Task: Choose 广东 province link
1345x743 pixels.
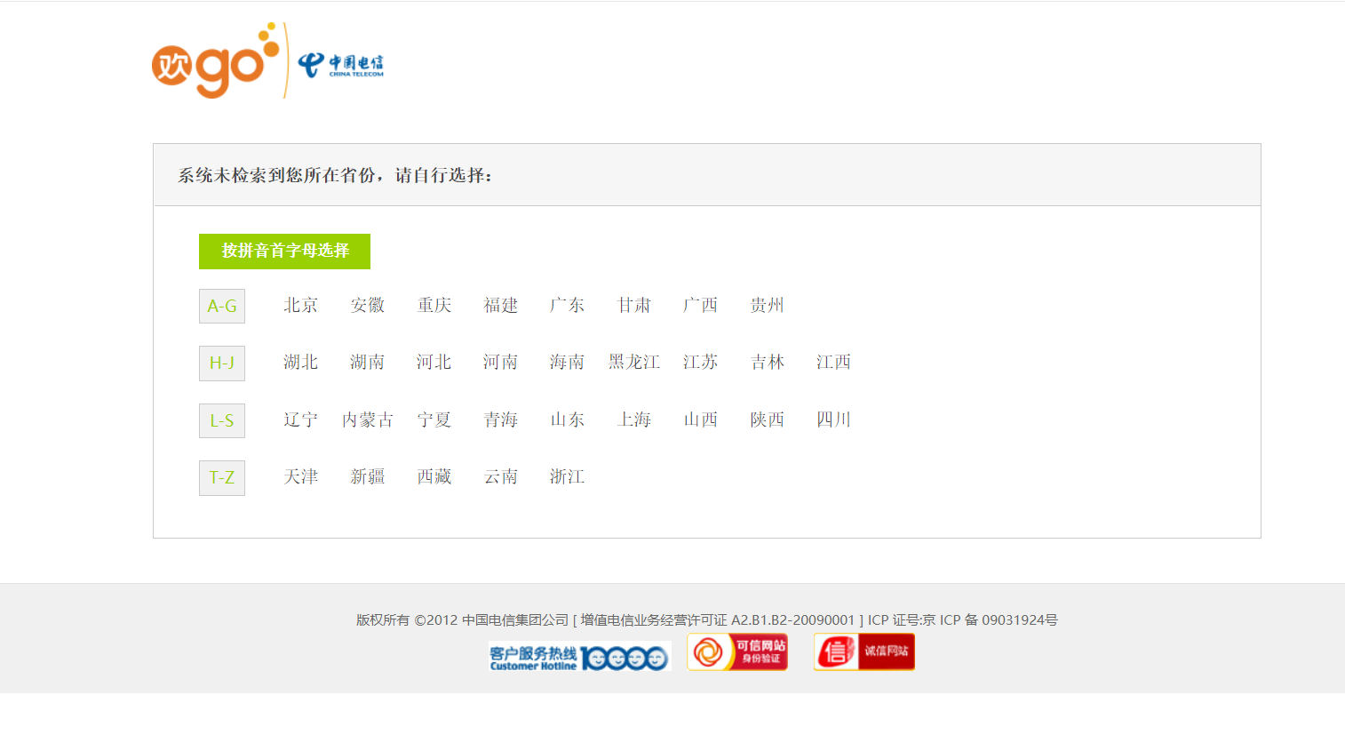Action: click(x=567, y=306)
